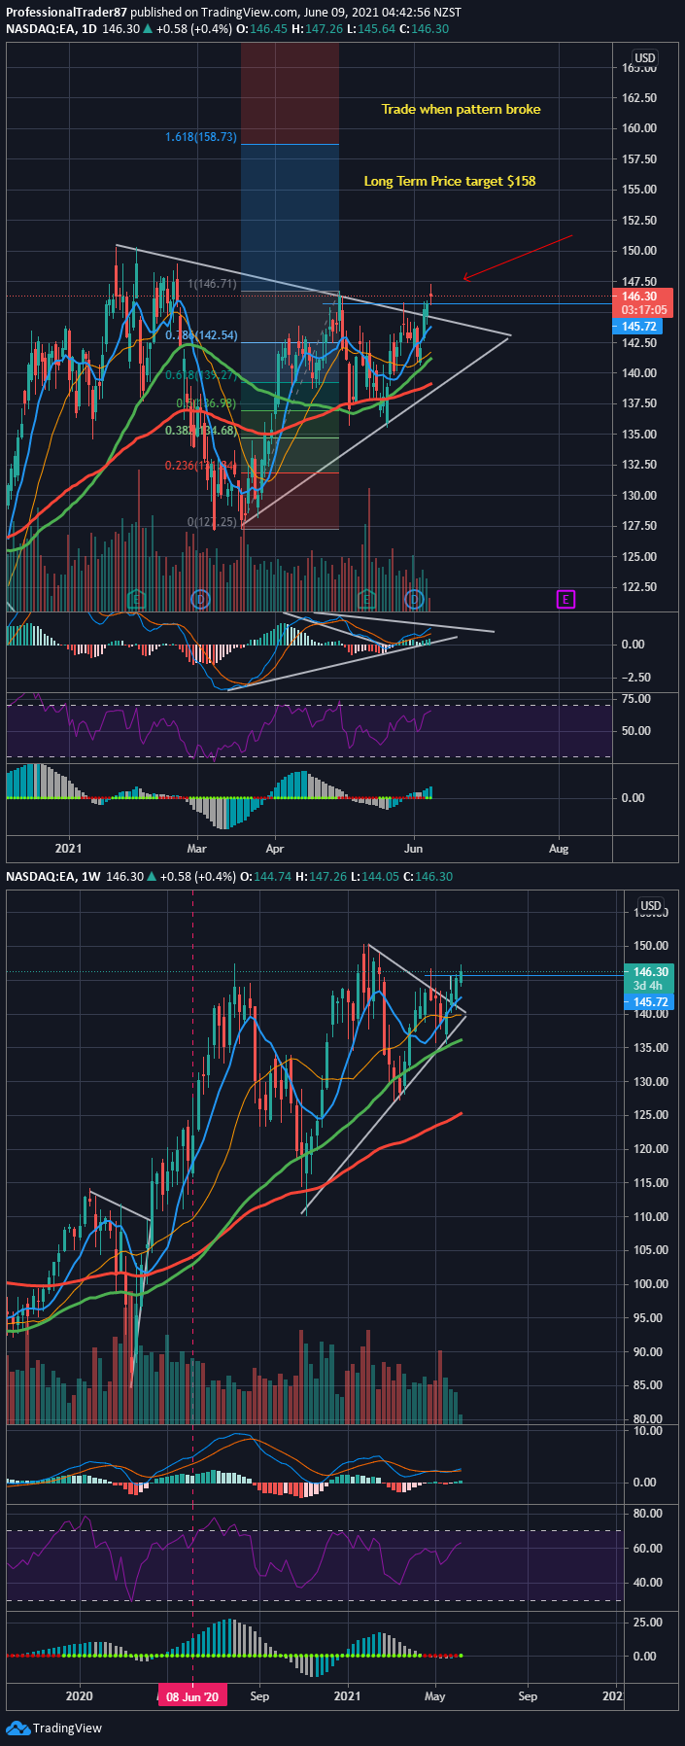Click the purple upcoming earnings E marker
The width and height of the screenshot is (685, 1746).
tap(565, 599)
